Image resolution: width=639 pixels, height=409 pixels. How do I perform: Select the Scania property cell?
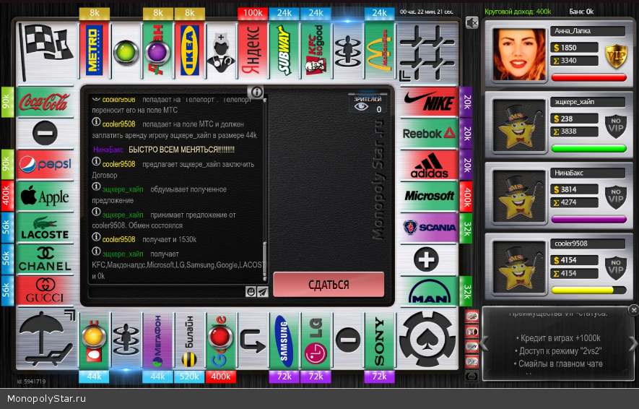pos(429,228)
